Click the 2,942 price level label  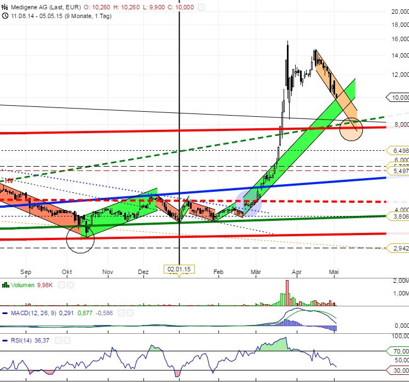coord(399,248)
